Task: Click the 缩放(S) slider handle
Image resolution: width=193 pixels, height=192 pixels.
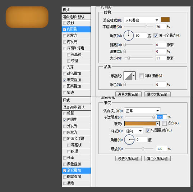Action: 143,148
